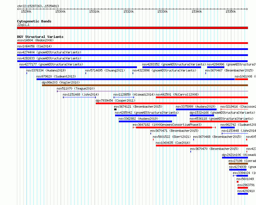Click the Cytogenetic Bands track title
The image size is (256, 205).
point(34,21)
